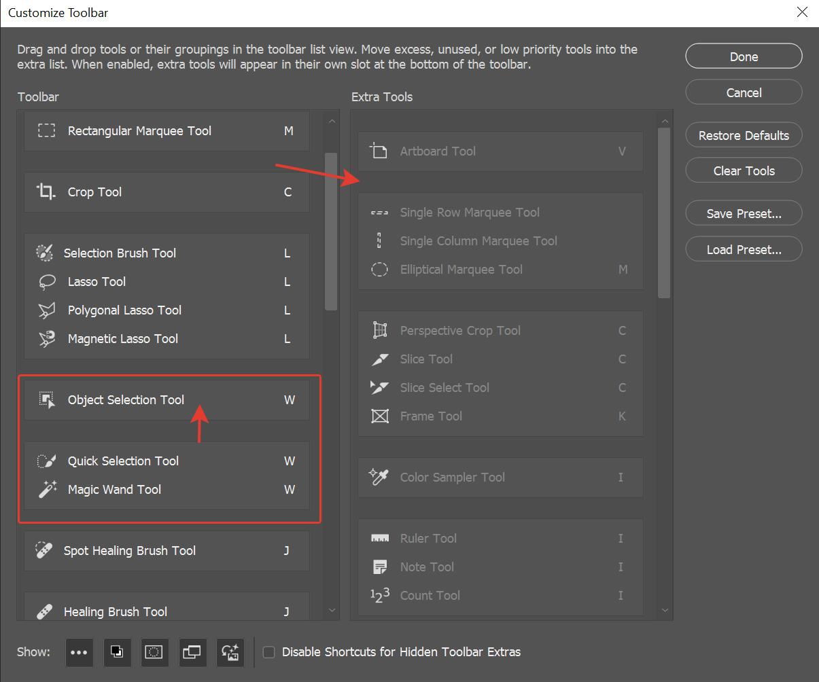Pick the Spot Healing Brush Tool icon
819x682 pixels.
(x=44, y=551)
